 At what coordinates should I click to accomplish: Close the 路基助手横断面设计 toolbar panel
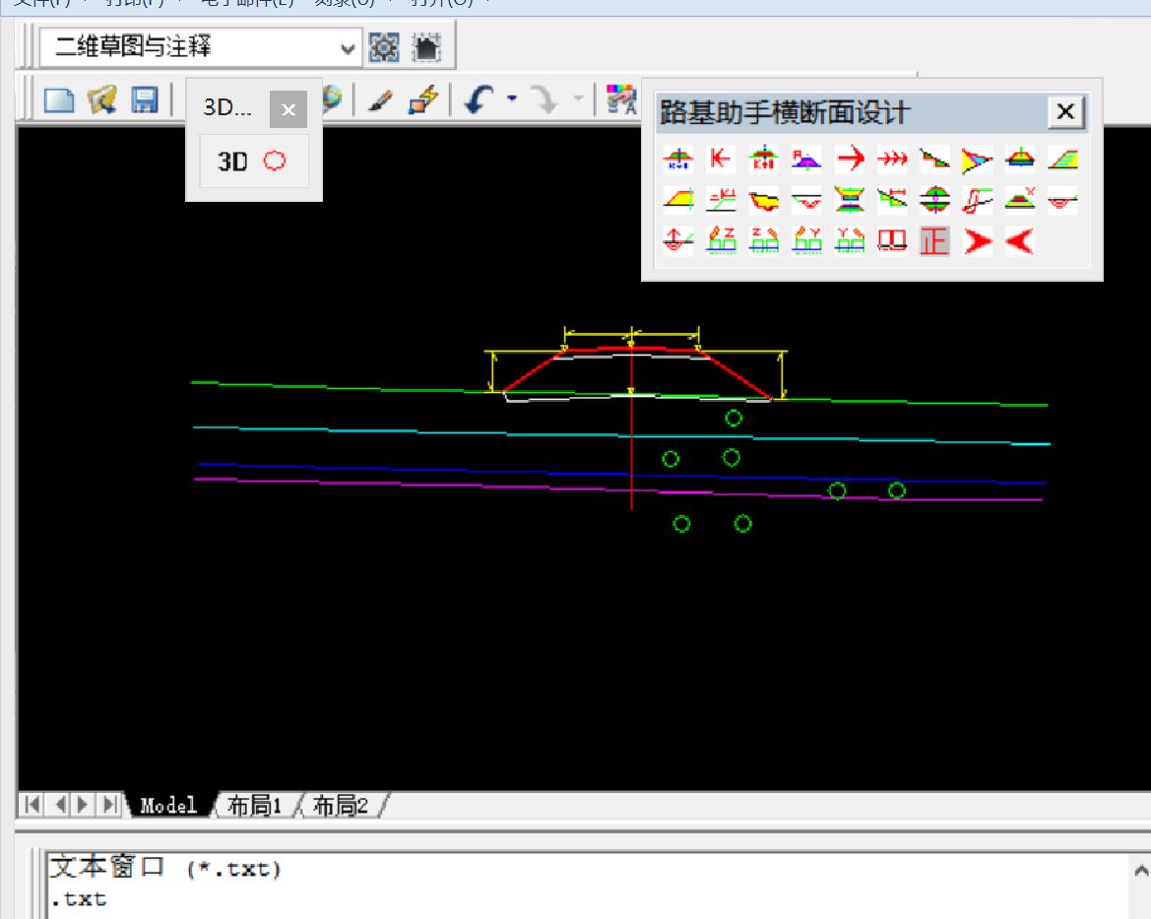[1065, 112]
